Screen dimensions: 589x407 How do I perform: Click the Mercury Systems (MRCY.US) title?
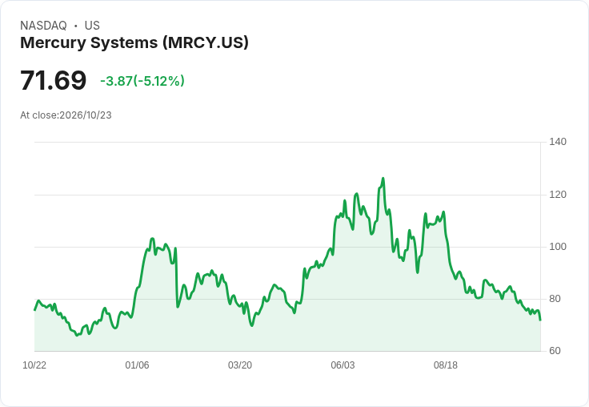point(134,42)
